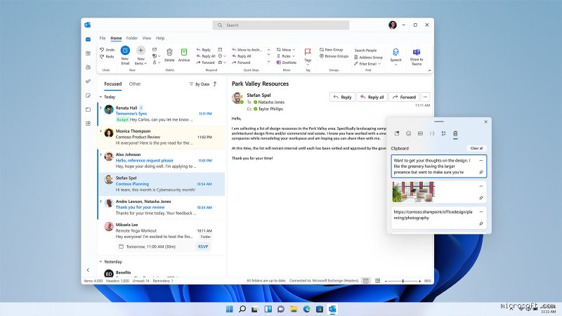Open Search from the Windows taskbar
This screenshot has height=316, width=562.
click(242, 309)
